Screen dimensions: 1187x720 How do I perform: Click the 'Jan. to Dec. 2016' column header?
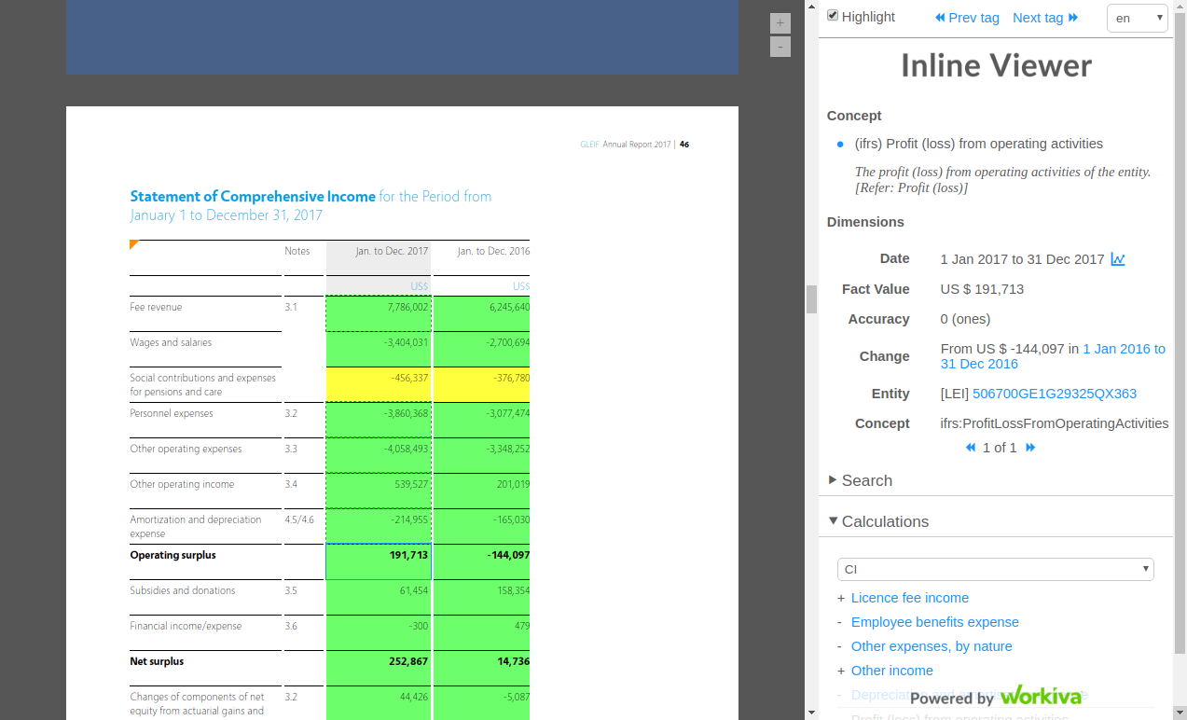point(493,251)
